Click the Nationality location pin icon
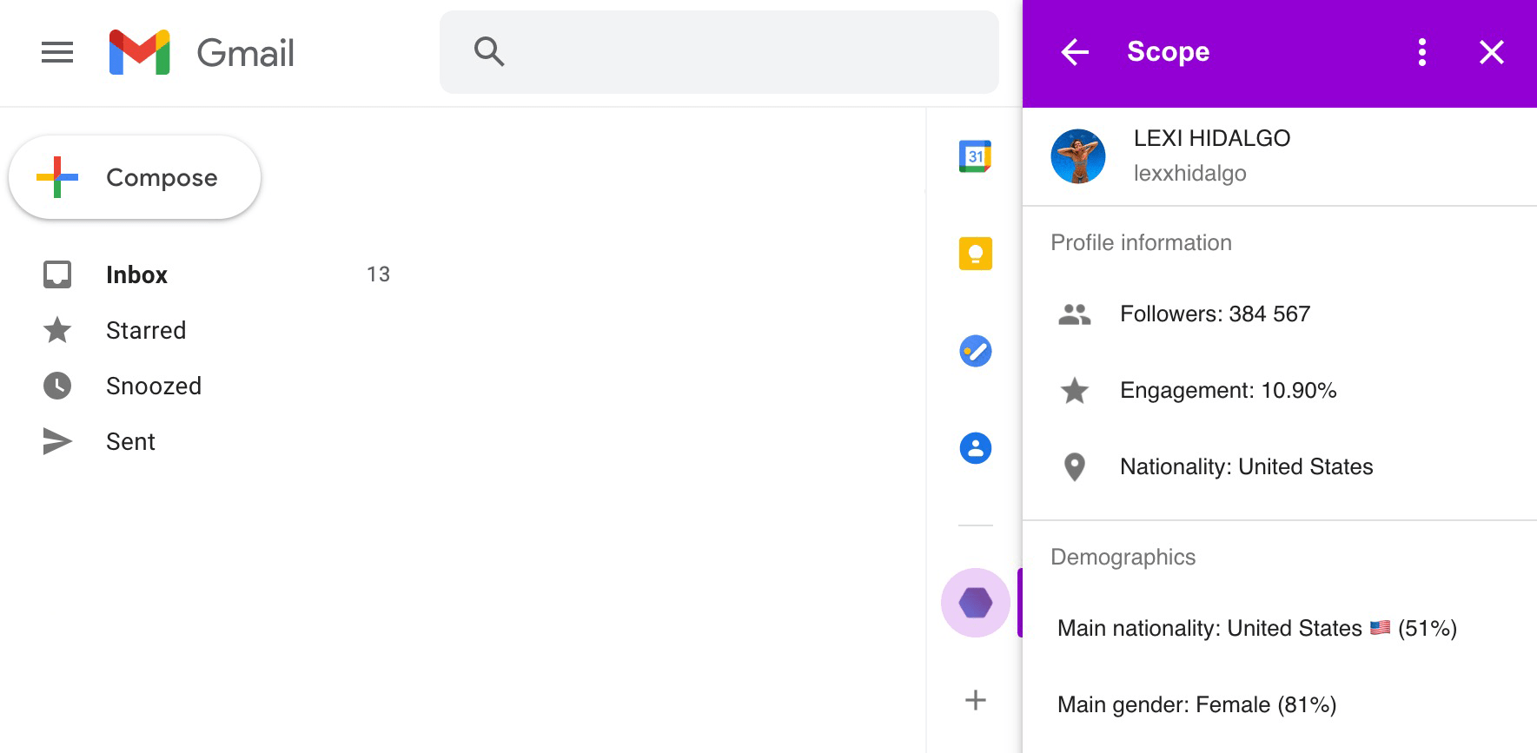 click(x=1075, y=467)
